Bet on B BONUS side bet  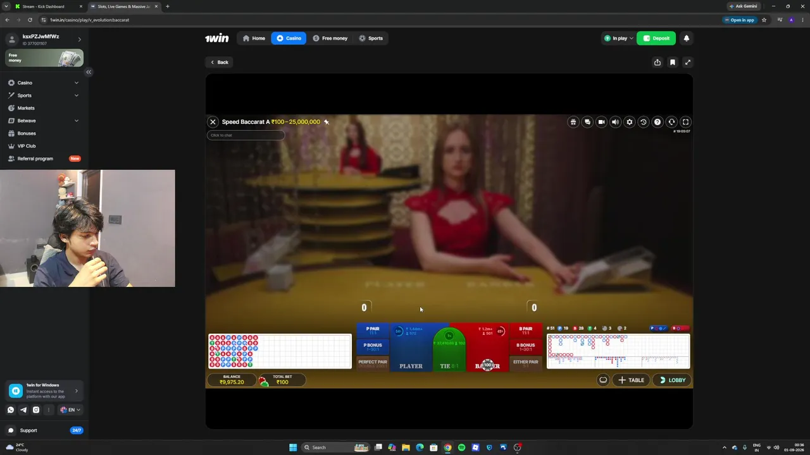[526, 346]
